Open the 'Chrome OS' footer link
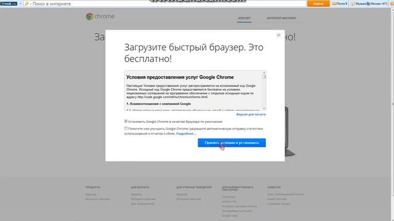Screen dimensions: 394x221 tap(229, 201)
